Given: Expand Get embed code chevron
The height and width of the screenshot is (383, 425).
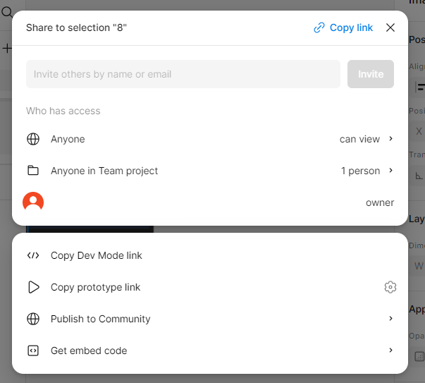Looking at the screenshot, I should pyautogui.click(x=390, y=350).
